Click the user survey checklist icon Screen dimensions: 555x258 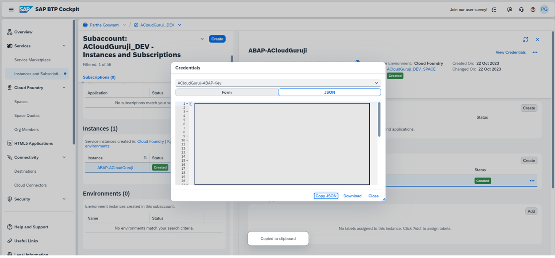(x=494, y=10)
